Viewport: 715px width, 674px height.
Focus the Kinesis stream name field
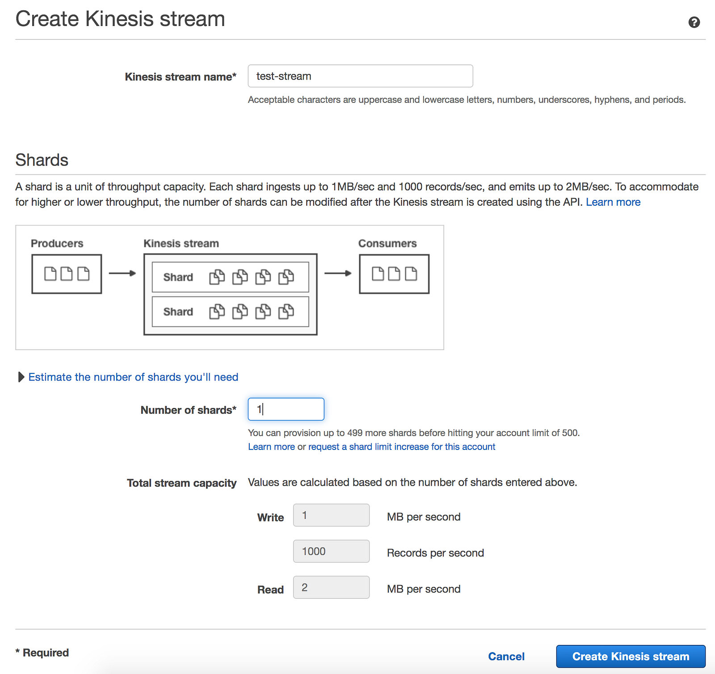[360, 76]
